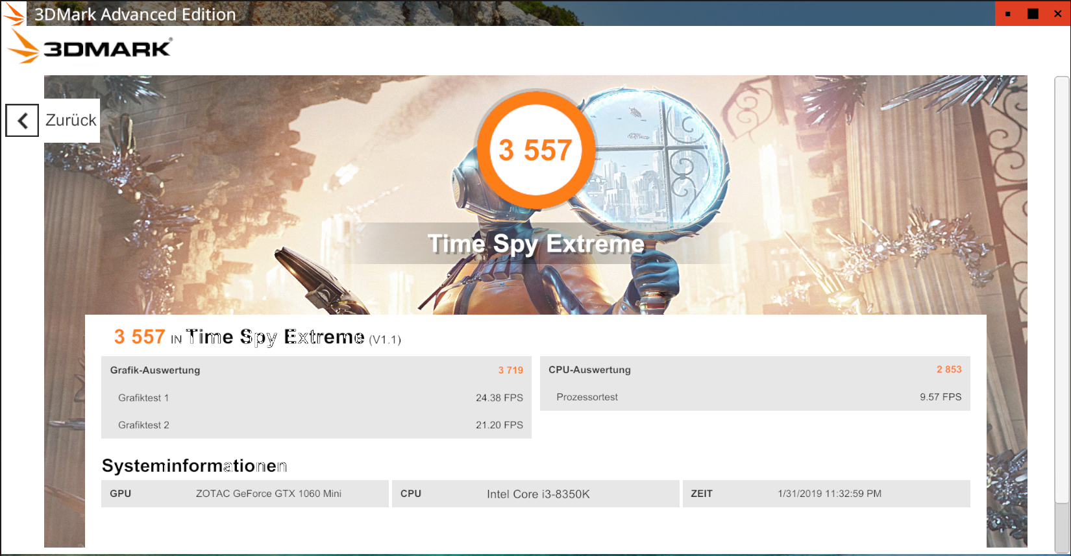Select the Grafiktest 2 row label
This screenshot has height=556, width=1071.
point(143,425)
